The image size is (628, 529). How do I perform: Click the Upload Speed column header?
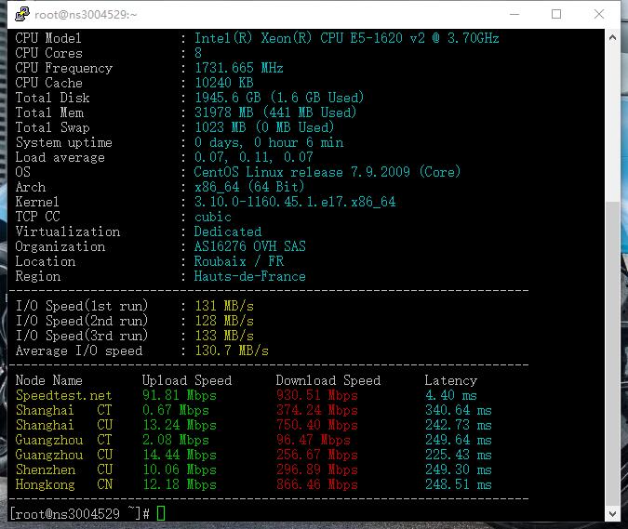point(186,380)
